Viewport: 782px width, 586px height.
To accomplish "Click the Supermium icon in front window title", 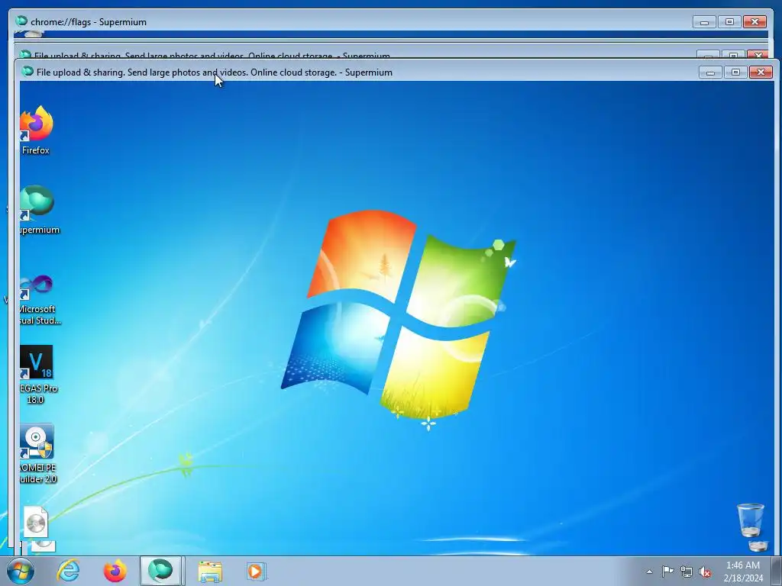I will coord(28,72).
